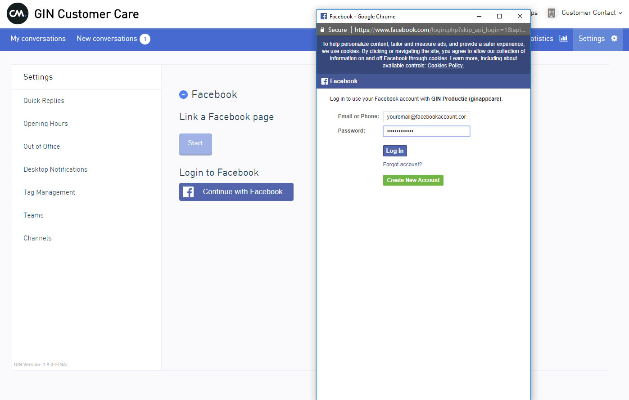Viewport: 629px width, 400px height.
Task: Open the Settings tab in top bar
Action: coord(598,39)
